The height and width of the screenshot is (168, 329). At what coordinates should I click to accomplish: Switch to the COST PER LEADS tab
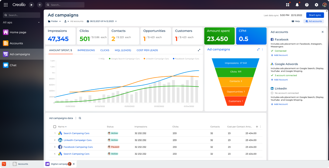tap(147, 50)
